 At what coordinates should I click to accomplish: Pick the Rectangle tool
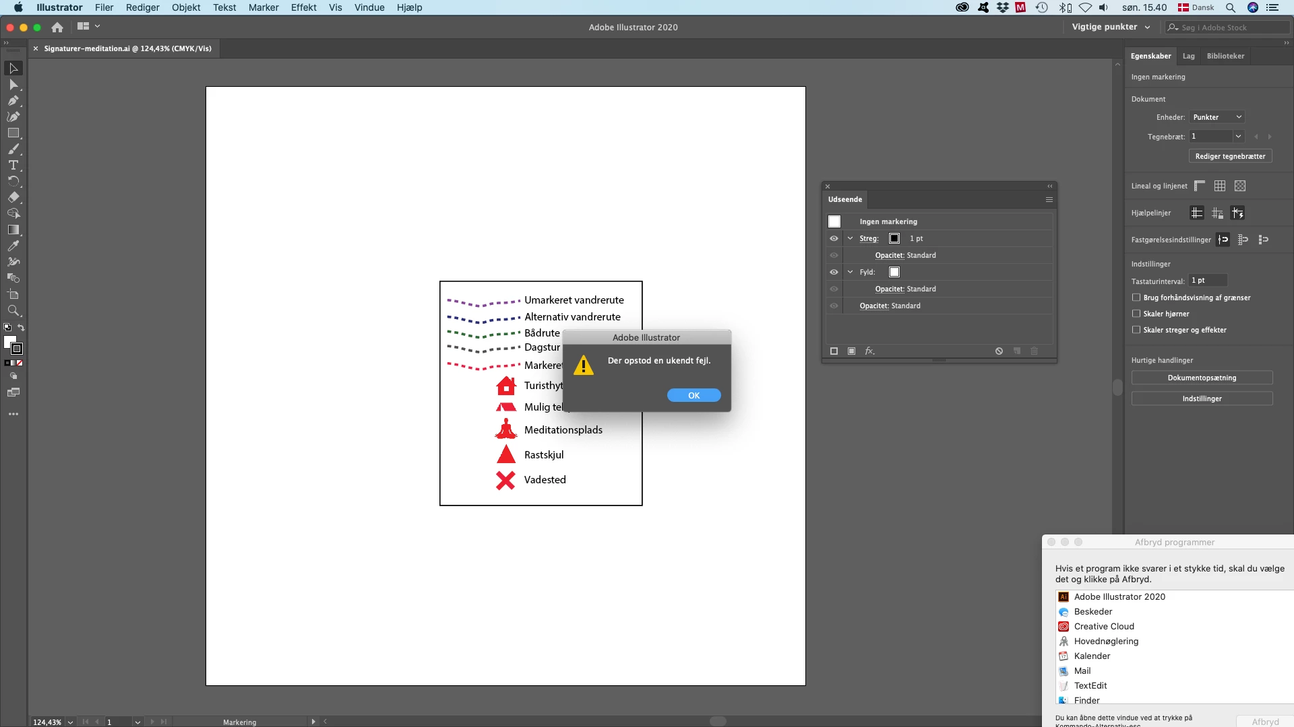pyautogui.click(x=13, y=133)
